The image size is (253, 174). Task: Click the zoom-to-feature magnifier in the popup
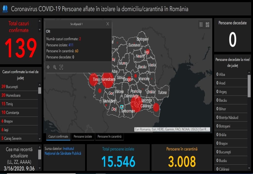54,67
